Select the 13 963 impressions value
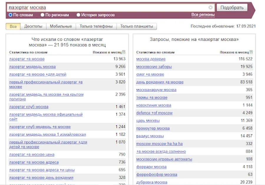The image size is (265, 185). 119,59
